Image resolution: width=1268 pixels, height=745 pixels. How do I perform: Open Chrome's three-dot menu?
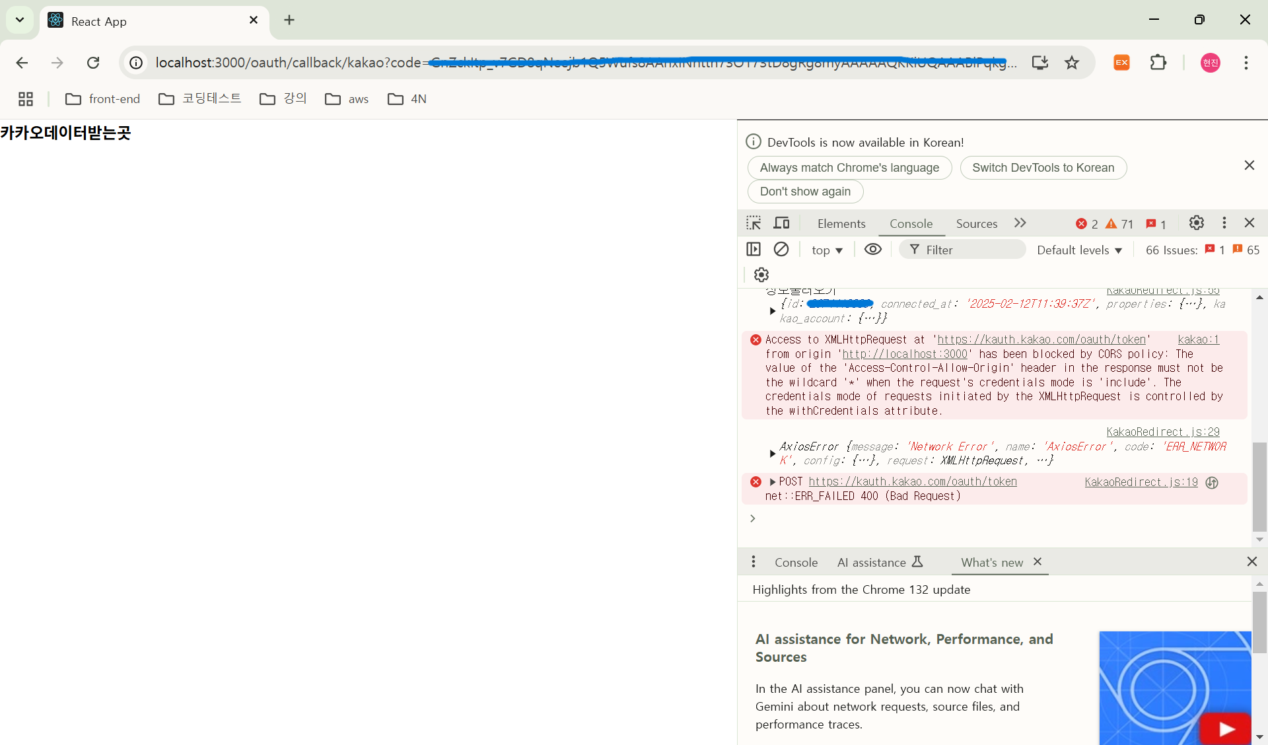pos(1246,63)
